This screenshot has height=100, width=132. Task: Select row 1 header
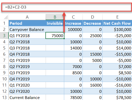pyautogui.click(x=4, y=23)
